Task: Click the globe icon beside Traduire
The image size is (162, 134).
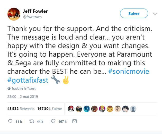Action: point(9,88)
